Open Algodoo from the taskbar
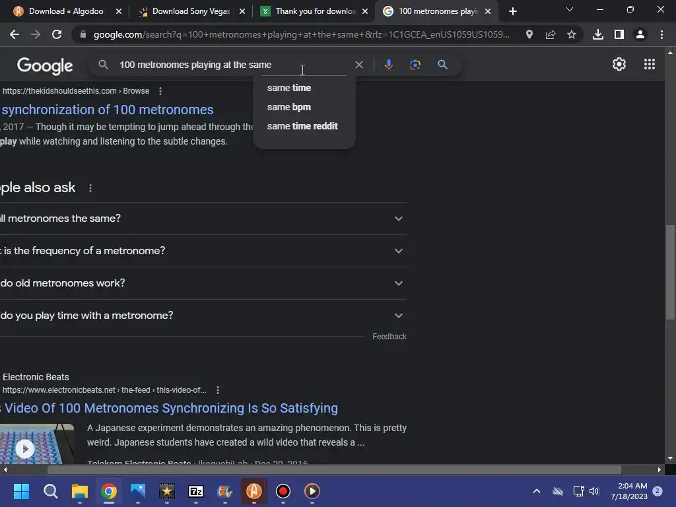Image resolution: width=676 pixels, height=507 pixels. tap(254, 491)
